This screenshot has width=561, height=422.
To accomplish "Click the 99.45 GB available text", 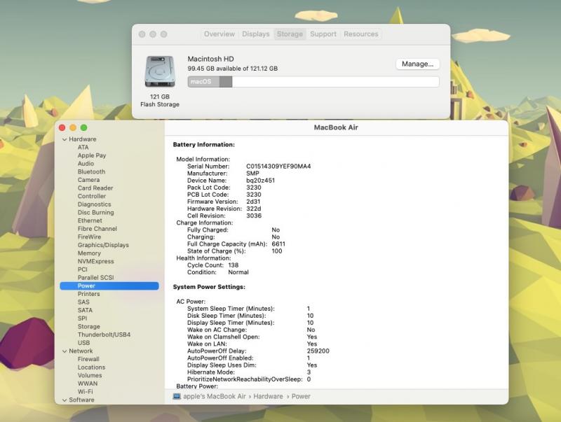I will click(233, 69).
